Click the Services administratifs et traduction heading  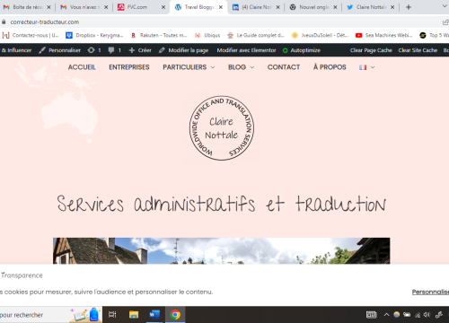[222, 204]
